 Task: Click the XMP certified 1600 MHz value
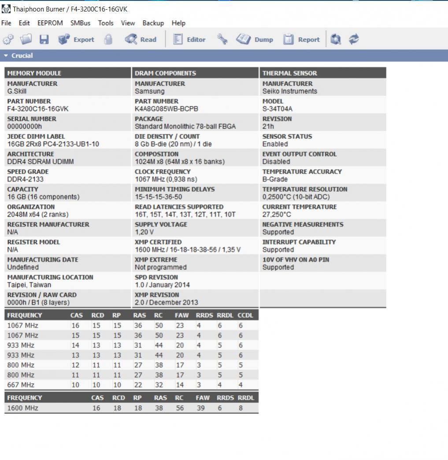click(x=188, y=250)
